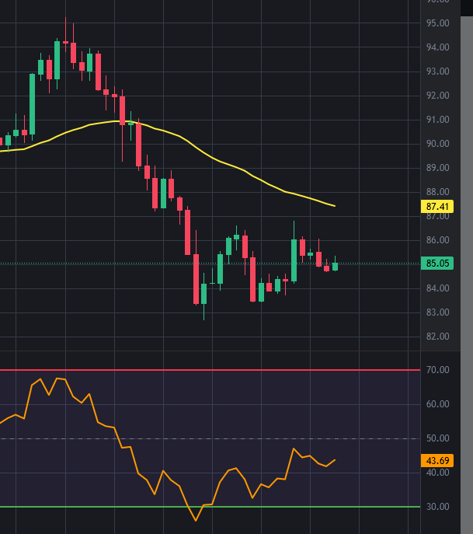
Task: Click the last green candlestick near 85.05
Action: pos(336,267)
